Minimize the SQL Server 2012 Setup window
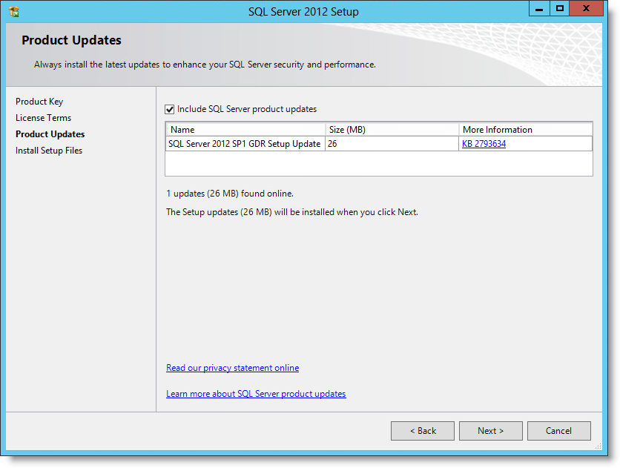Screen dimensions: 620x468 click(x=539, y=8)
